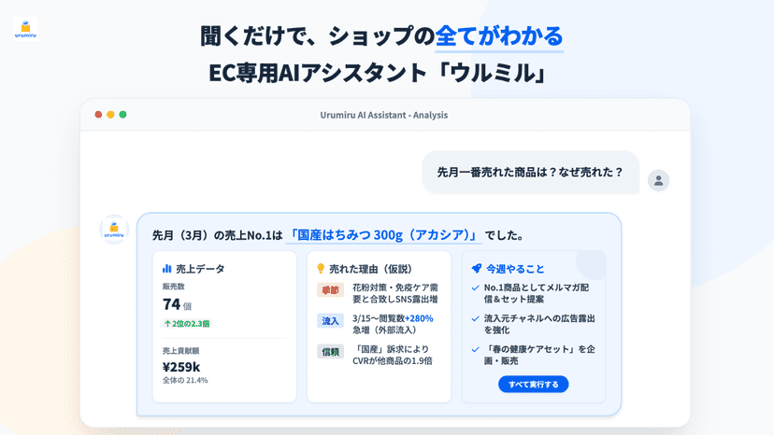Click the 売上データ card heading
Image resolution: width=774 pixels, height=435 pixels.
200,269
